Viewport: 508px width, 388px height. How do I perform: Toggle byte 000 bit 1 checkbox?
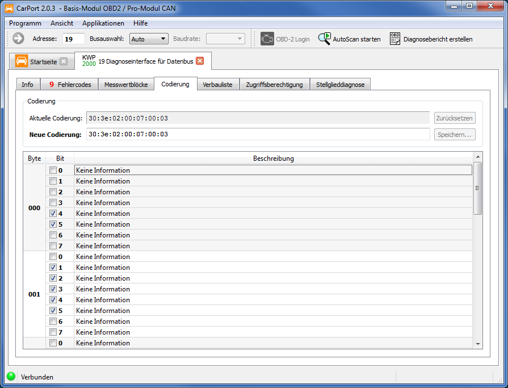53,181
